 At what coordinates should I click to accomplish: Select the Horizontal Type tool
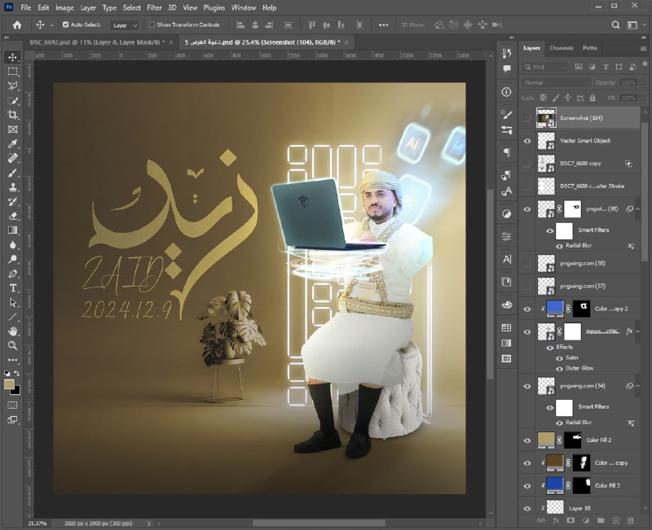tap(13, 288)
